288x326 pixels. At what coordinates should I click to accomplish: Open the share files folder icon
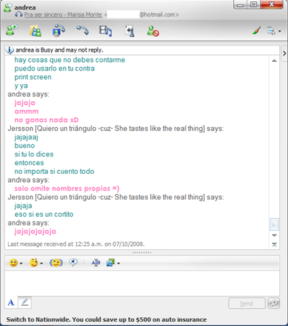tap(35, 31)
